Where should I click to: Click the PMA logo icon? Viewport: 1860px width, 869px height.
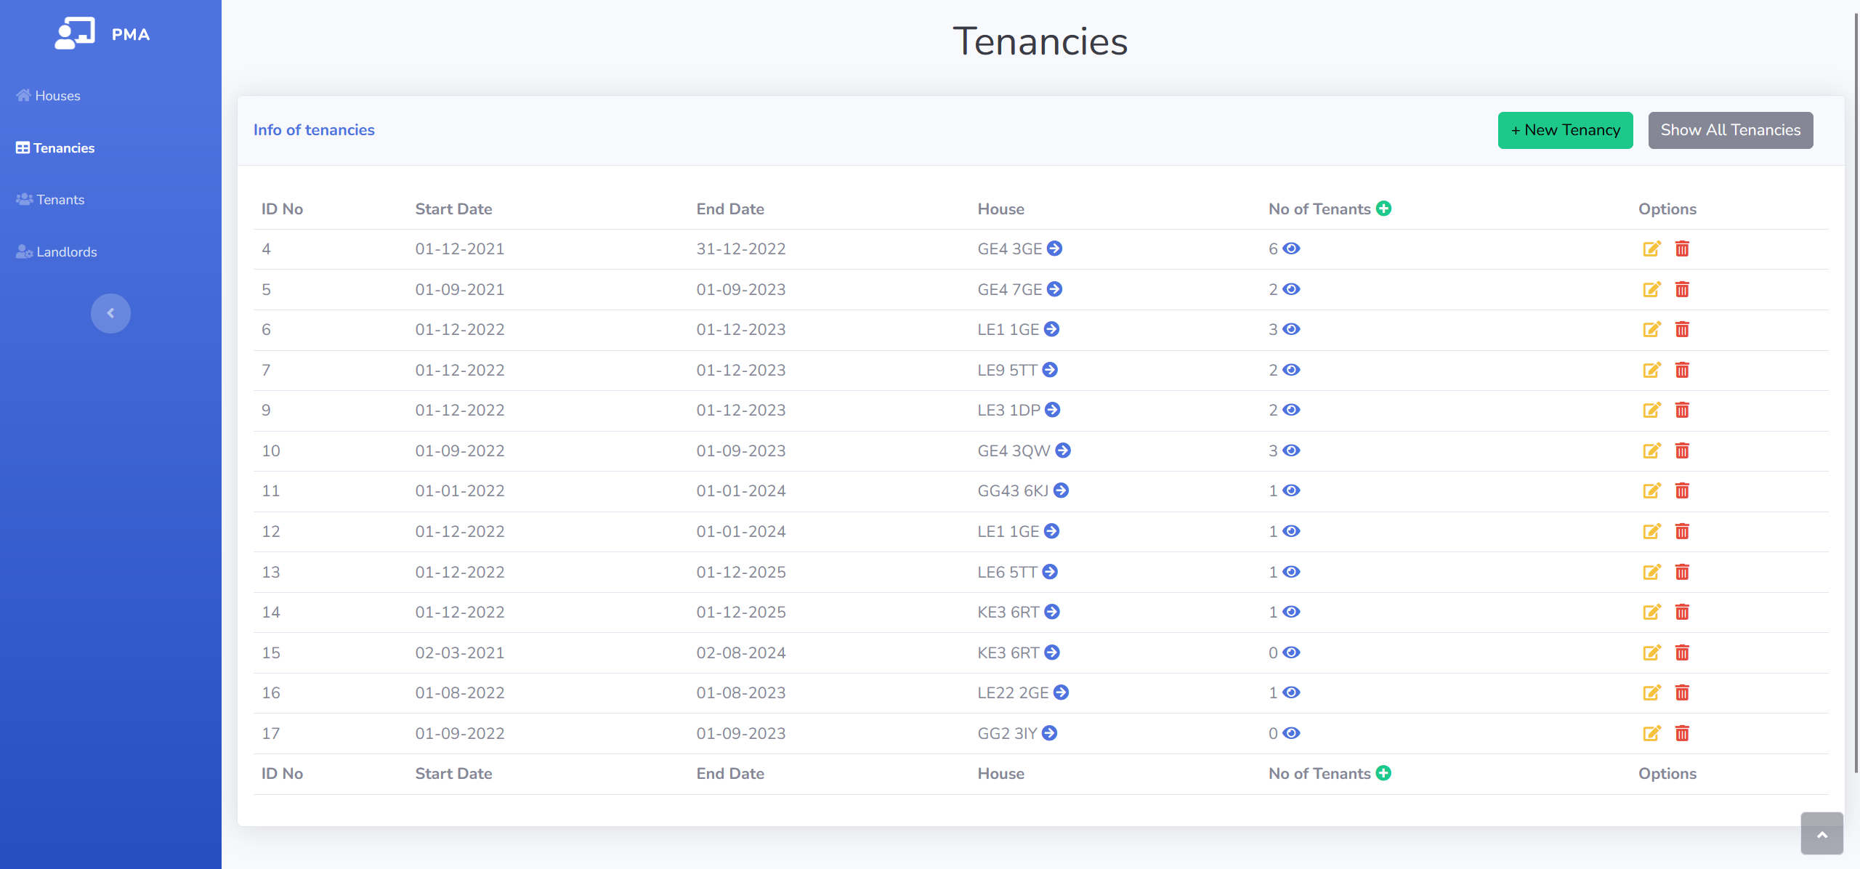[x=75, y=33]
